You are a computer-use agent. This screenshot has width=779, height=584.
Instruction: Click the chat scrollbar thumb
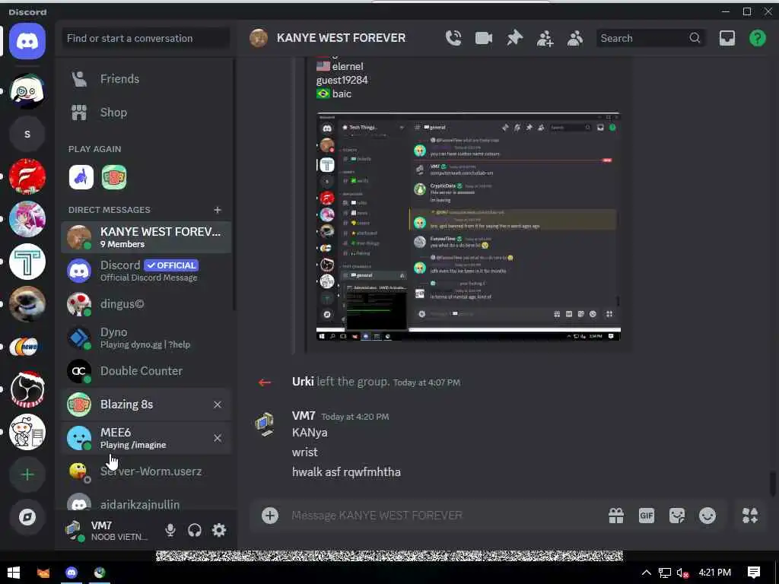click(773, 483)
